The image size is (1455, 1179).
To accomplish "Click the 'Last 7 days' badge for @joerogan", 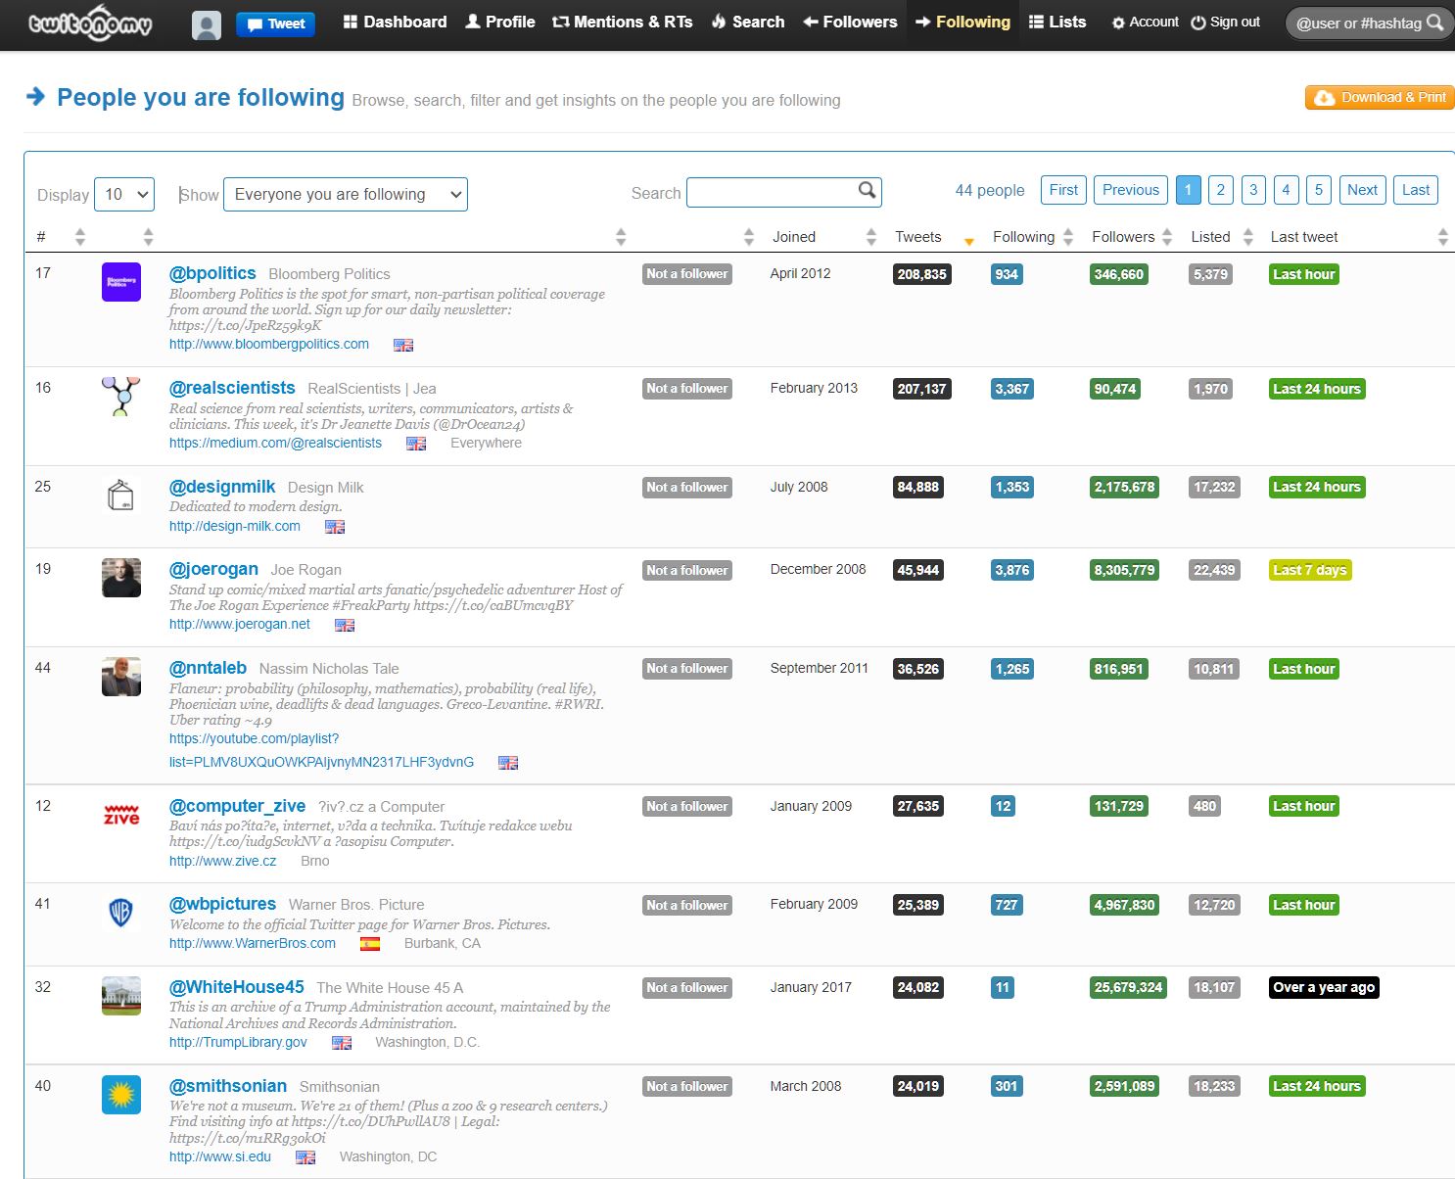I will point(1310,570).
